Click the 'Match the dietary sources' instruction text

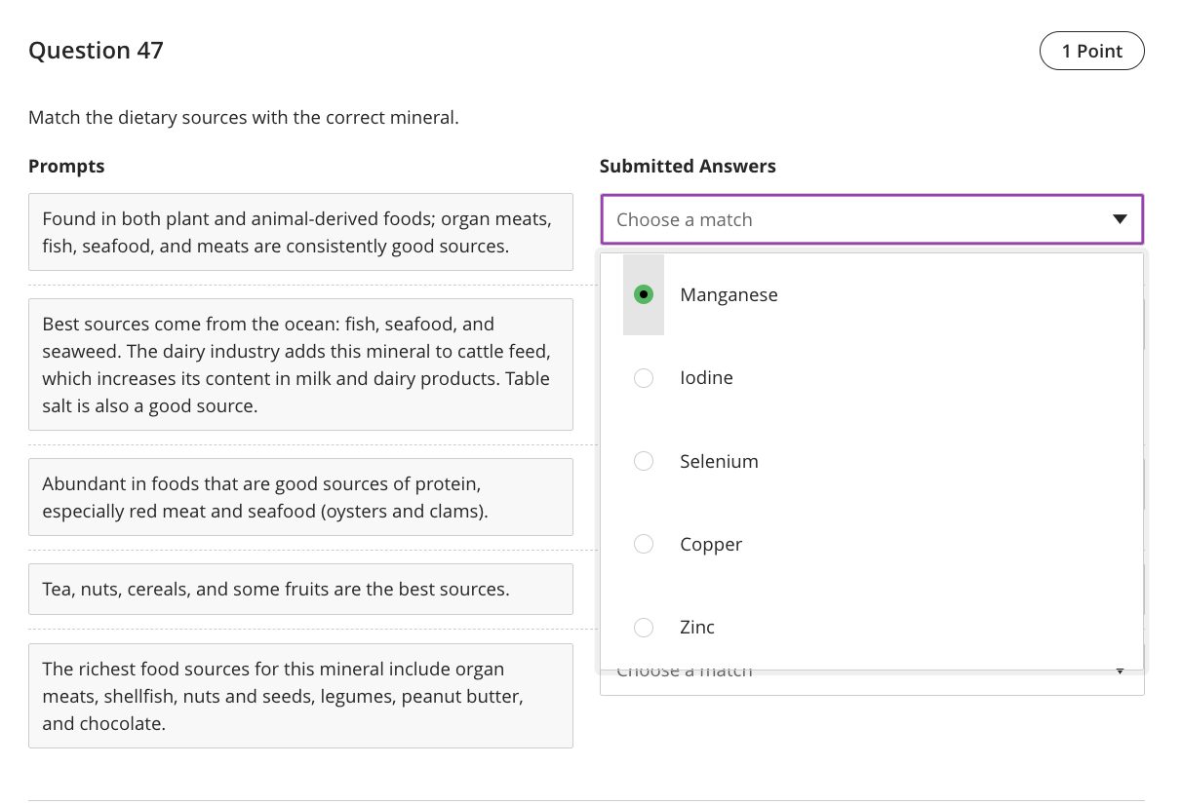(x=243, y=118)
